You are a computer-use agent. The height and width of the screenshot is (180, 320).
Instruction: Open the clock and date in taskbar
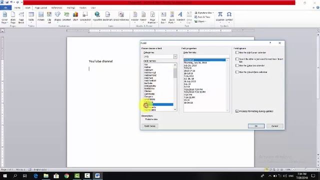(302, 175)
